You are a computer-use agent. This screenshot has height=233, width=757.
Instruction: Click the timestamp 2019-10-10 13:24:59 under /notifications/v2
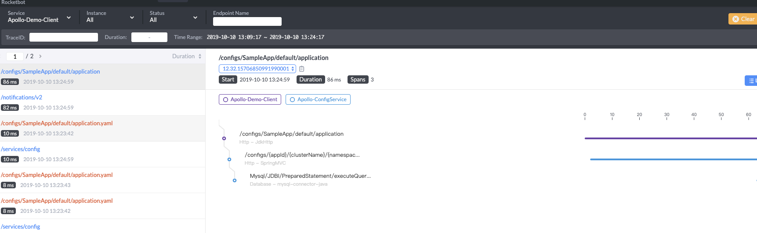pos(48,108)
